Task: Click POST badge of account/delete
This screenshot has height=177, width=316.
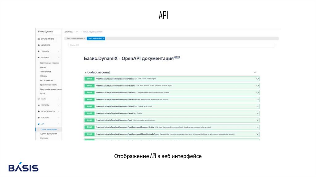Action: click(x=89, y=93)
